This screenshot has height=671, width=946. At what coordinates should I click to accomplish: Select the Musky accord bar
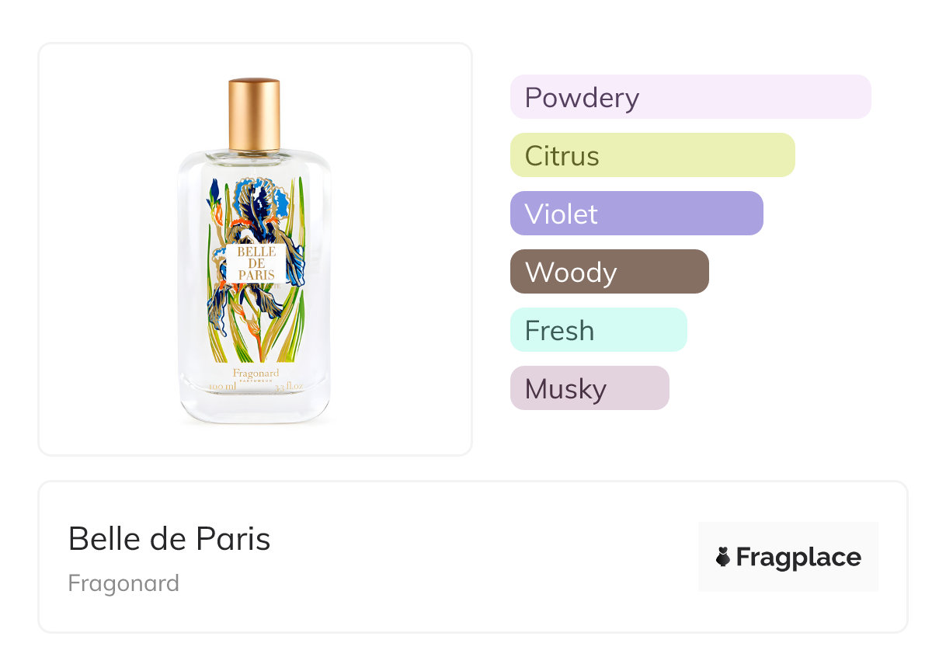click(589, 388)
